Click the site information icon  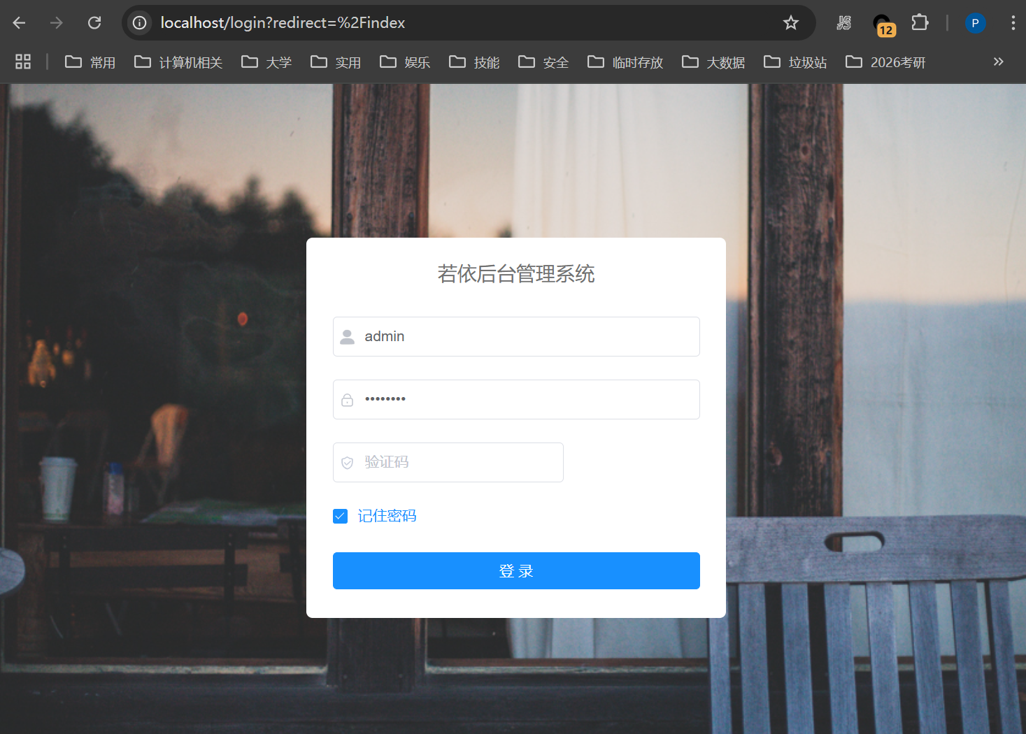pos(140,23)
